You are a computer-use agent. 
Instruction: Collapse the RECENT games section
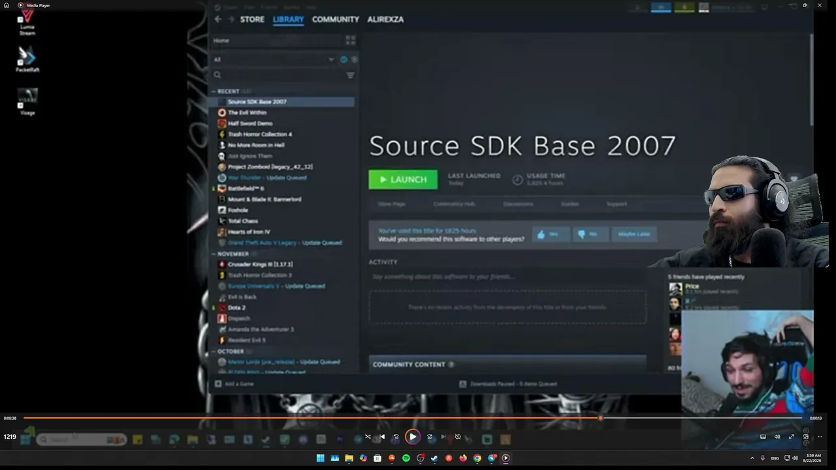pyautogui.click(x=214, y=91)
